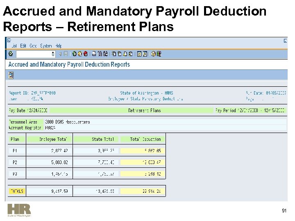295x221 pixels.
Task: Go to Last Page icon
Action: coord(130,54)
